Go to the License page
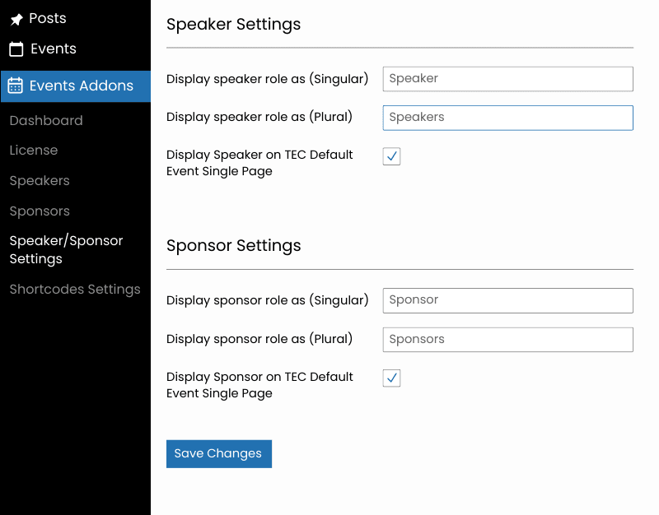 (x=34, y=151)
